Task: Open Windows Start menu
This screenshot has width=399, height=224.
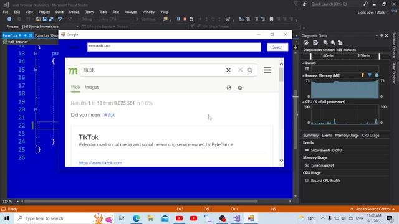Action: point(7,218)
